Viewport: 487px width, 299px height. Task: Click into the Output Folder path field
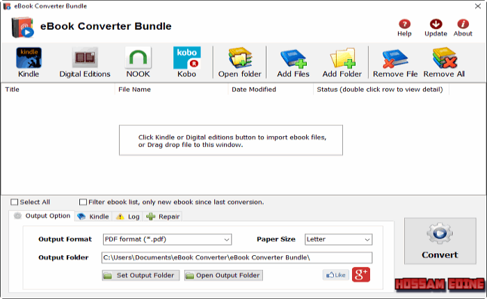pos(237,258)
